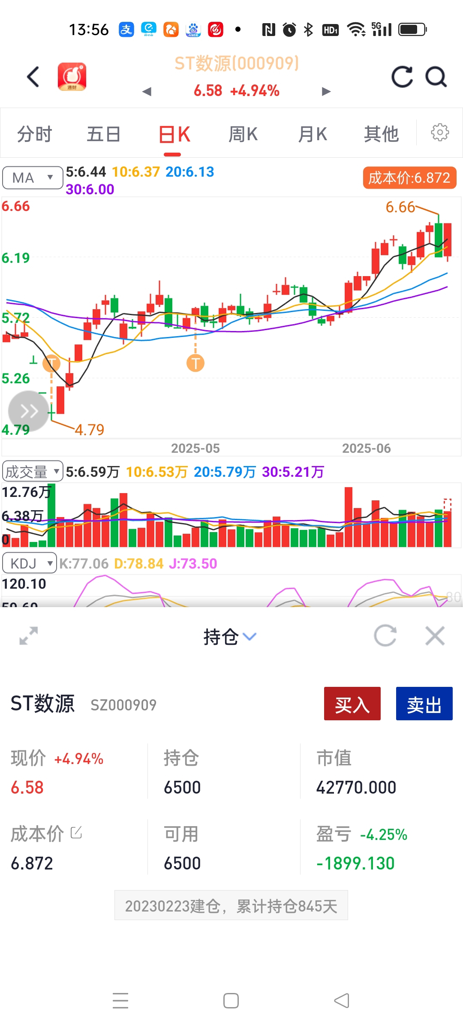Switch to 月K chart tab
463x1029 pixels.
pos(313,134)
